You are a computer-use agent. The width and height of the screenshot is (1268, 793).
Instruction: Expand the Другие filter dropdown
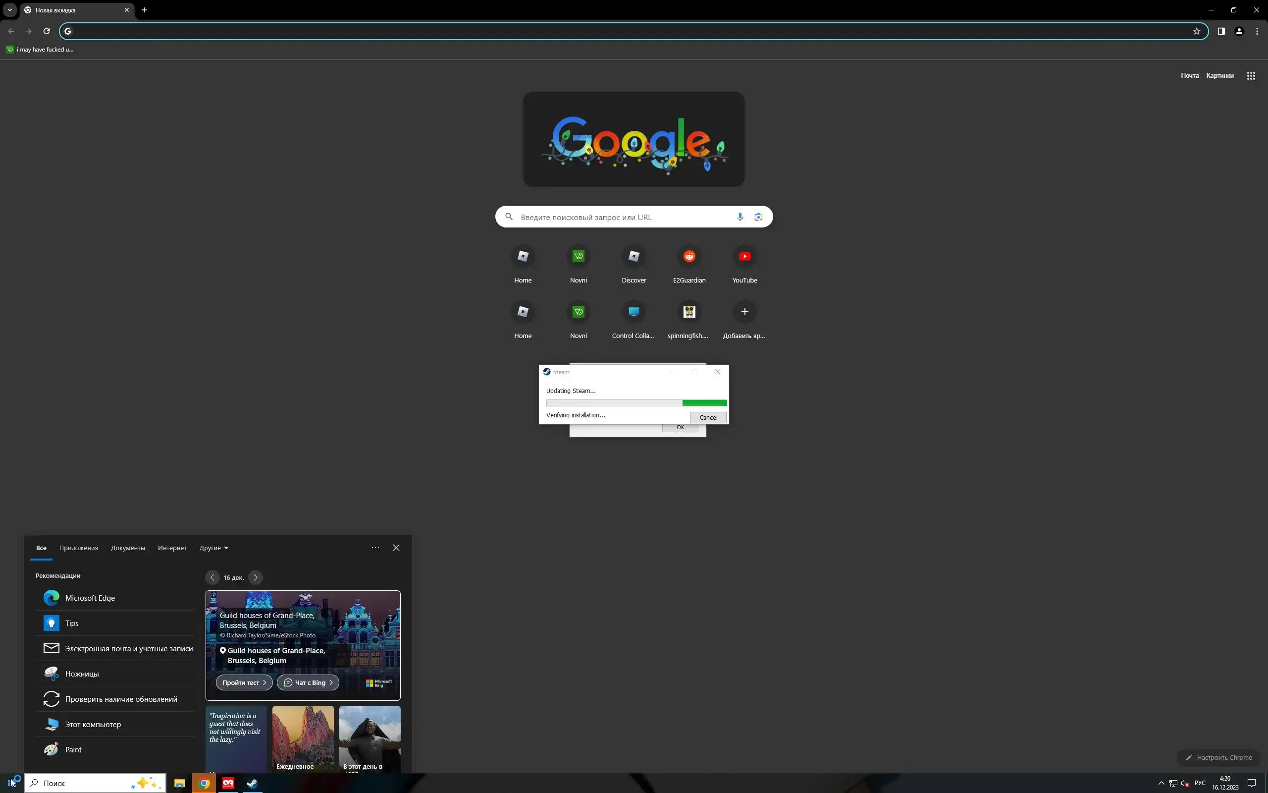click(x=214, y=548)
